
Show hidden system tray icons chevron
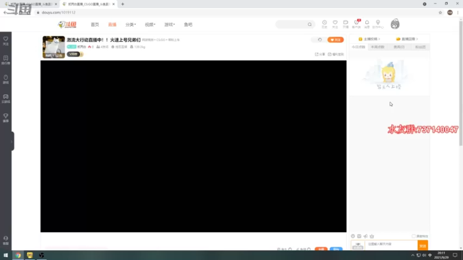[413, 255]
